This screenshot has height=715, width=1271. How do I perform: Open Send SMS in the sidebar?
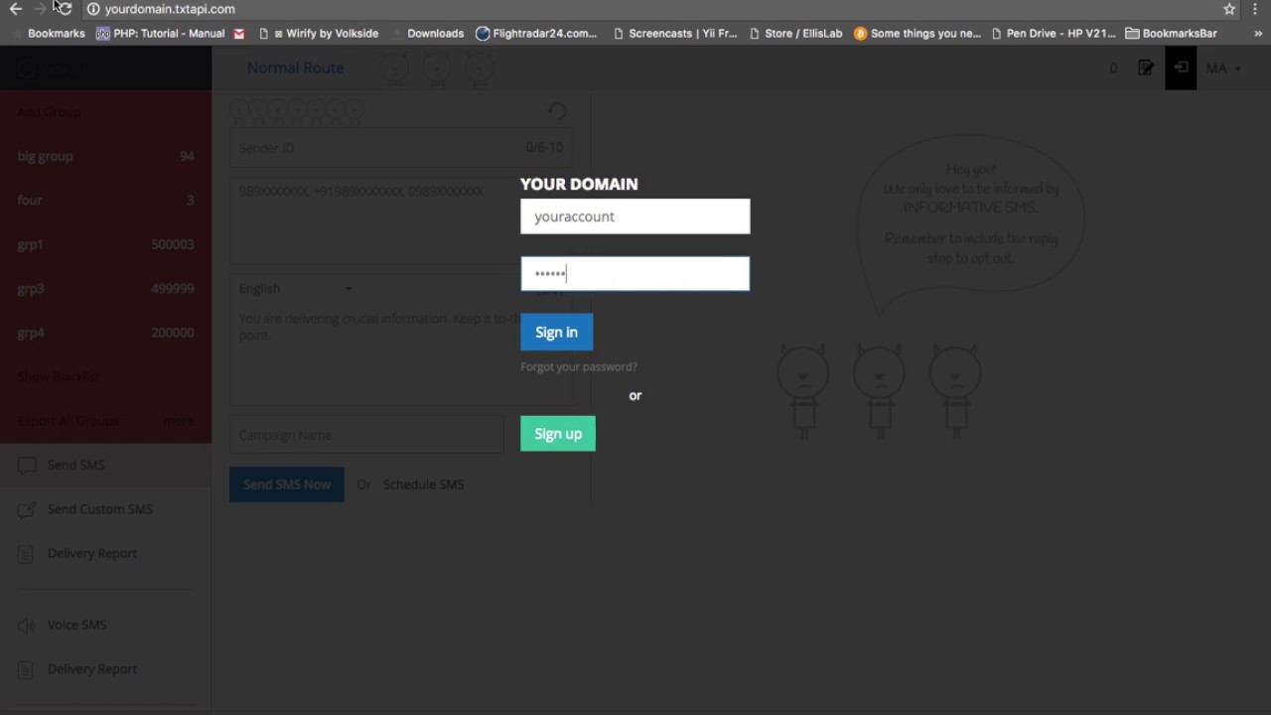pyautogui.click(x=105, y=465)
